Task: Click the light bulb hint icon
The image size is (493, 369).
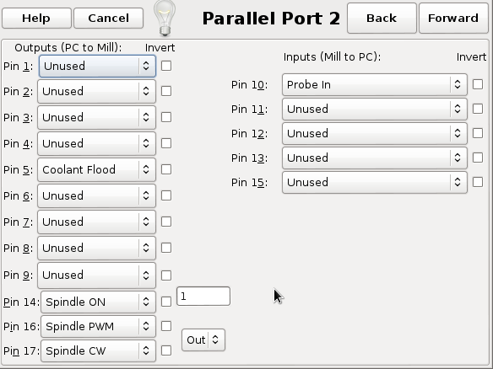Action: (165, 18)
